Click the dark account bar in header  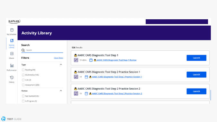click(x=177, y=22)
